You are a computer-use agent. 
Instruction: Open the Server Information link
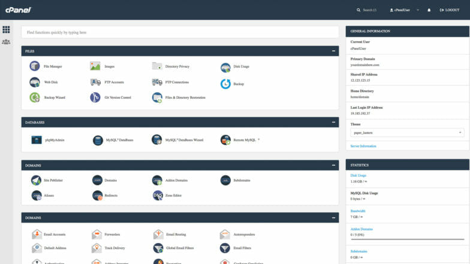(363, 146)
